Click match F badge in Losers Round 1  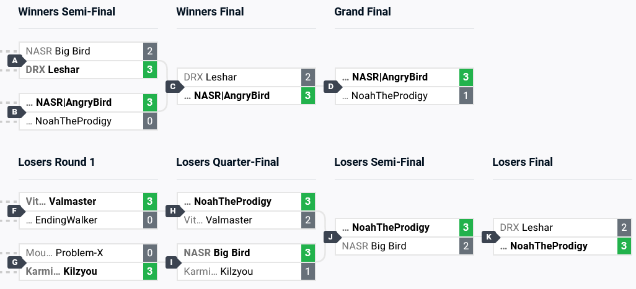pyautogui.click(x=14, y=211)
